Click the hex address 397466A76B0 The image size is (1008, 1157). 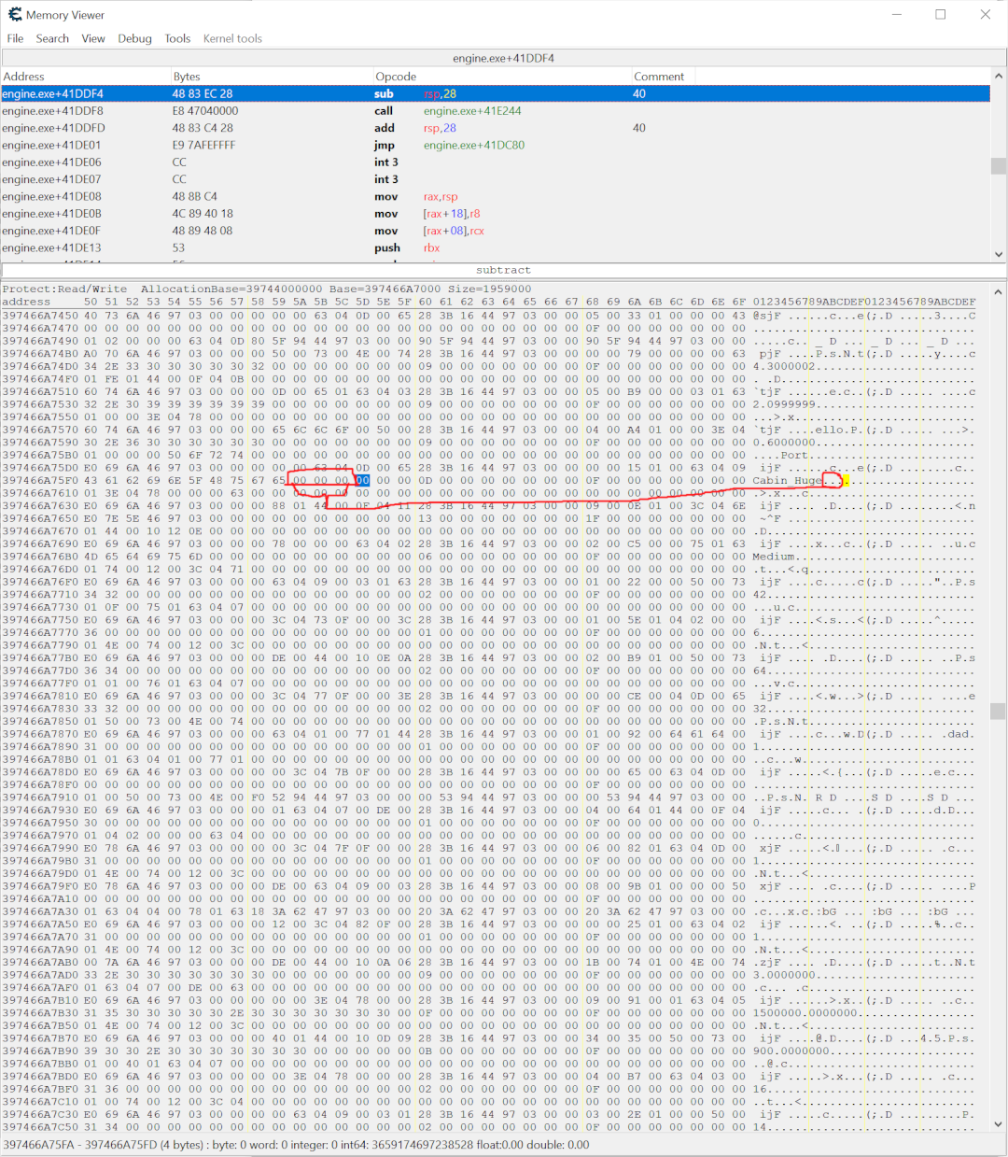[x=40, y=557]
